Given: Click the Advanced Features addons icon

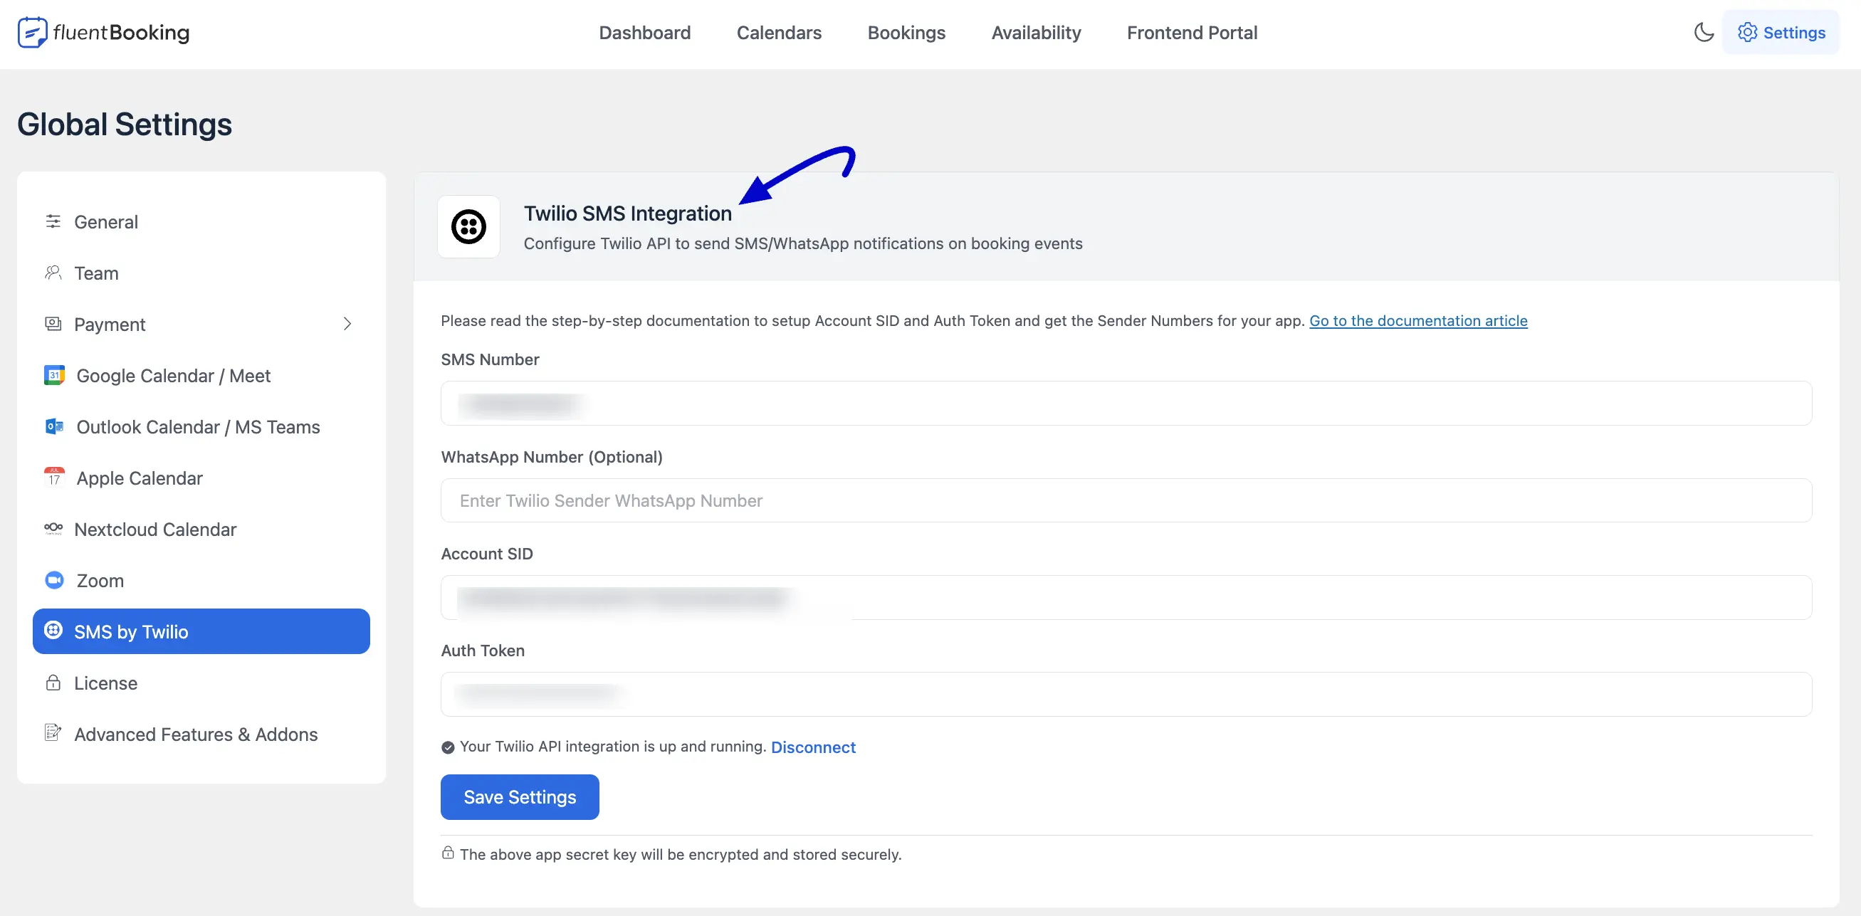Looking at the screenshot, I should click(x=53, y=732).
